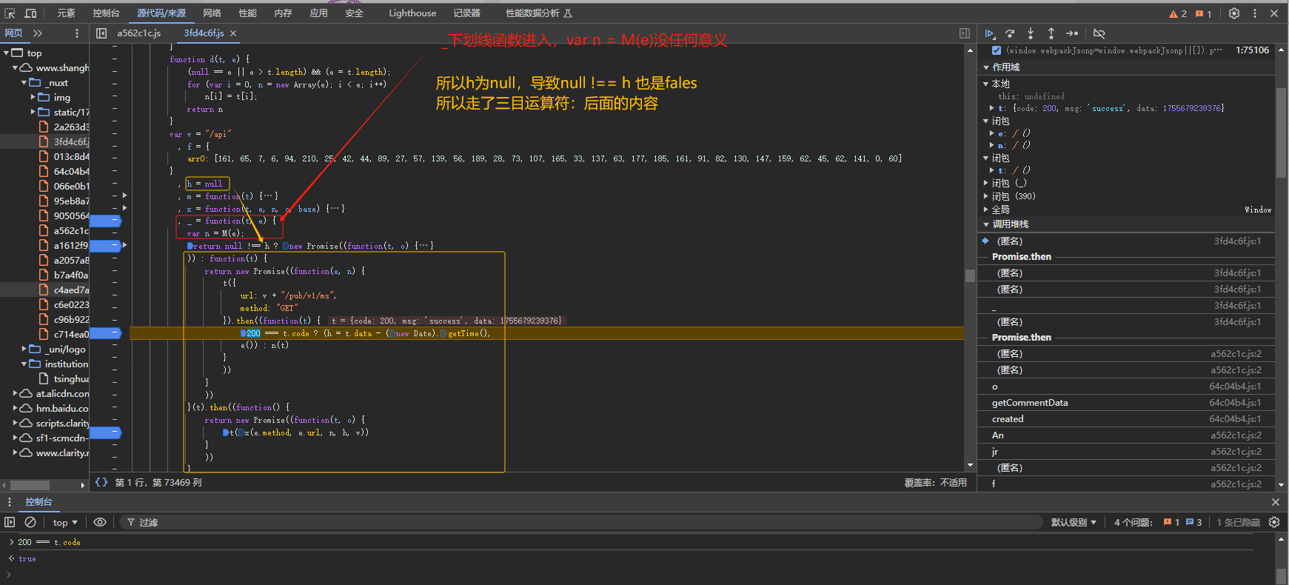The height and width of the screenshot is (585, 1289).
Task: Click the warnings count badge showing 2
Action: pyautogui.click(x=1177, y=13)
